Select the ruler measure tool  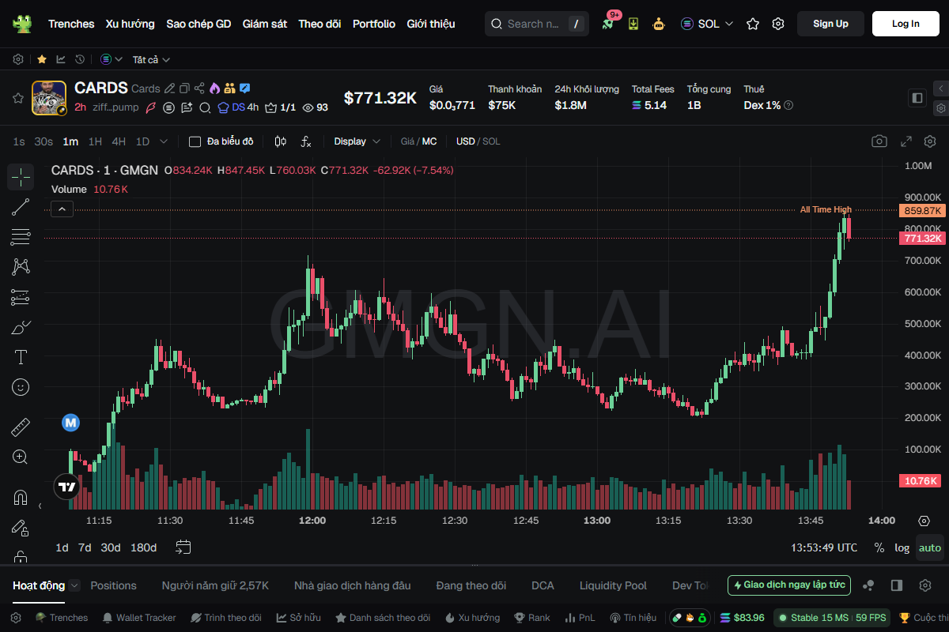pos(21,427)
